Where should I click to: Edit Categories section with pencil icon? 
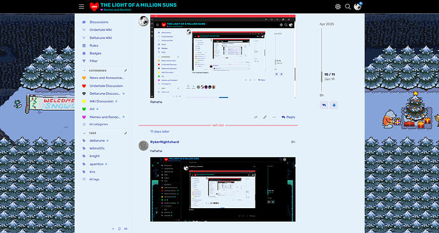coord(126,71)
